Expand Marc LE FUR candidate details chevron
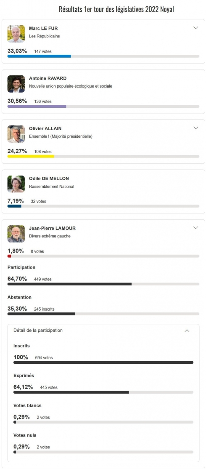The image size is (206, 469). coord(196,28)
